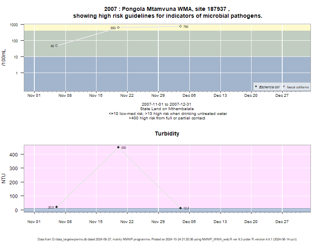The height and width of the screenshot is (242, 323).
Task: Select the turbidity peak point at 450
Action: pos(118,147)
